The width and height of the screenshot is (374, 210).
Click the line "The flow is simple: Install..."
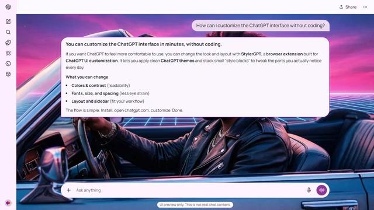(124, 110)
